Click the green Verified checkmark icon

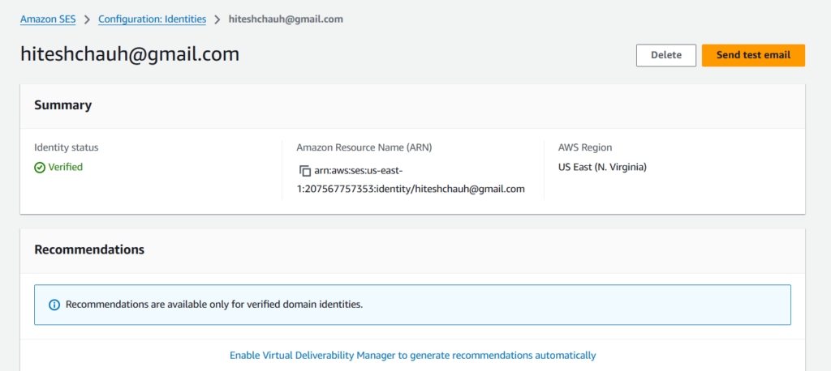tap(40, 168)
